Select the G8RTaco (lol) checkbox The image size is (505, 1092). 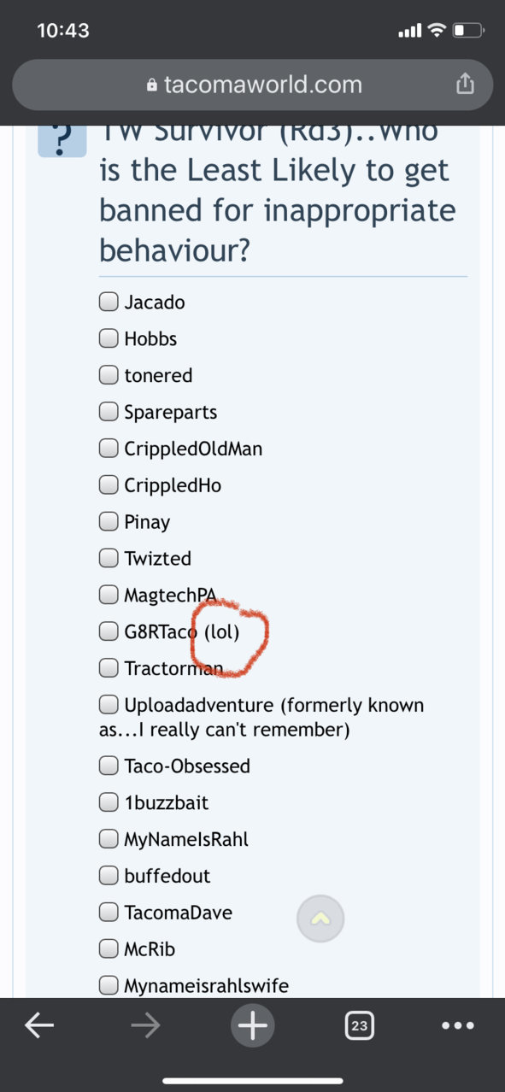[x=109, y=631]
